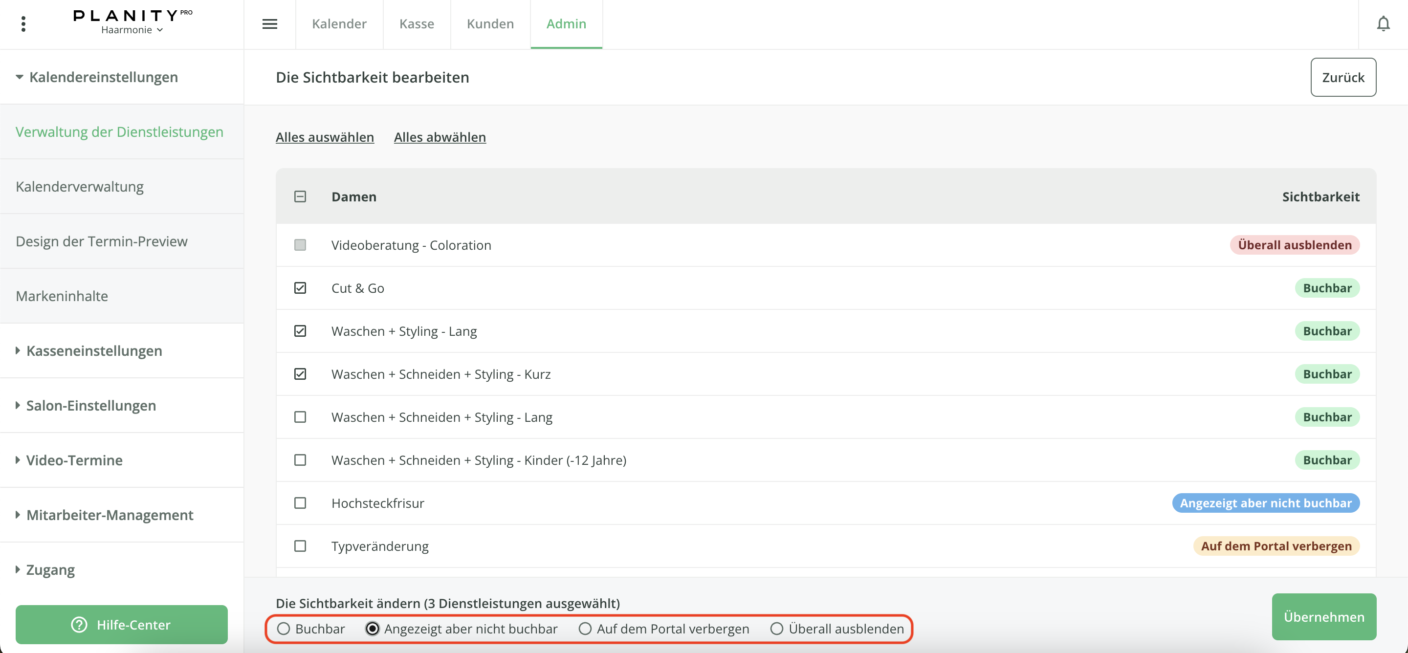Click the Zurück button
Viewport: 1408px width, 653px height.
coord(1342,78)
